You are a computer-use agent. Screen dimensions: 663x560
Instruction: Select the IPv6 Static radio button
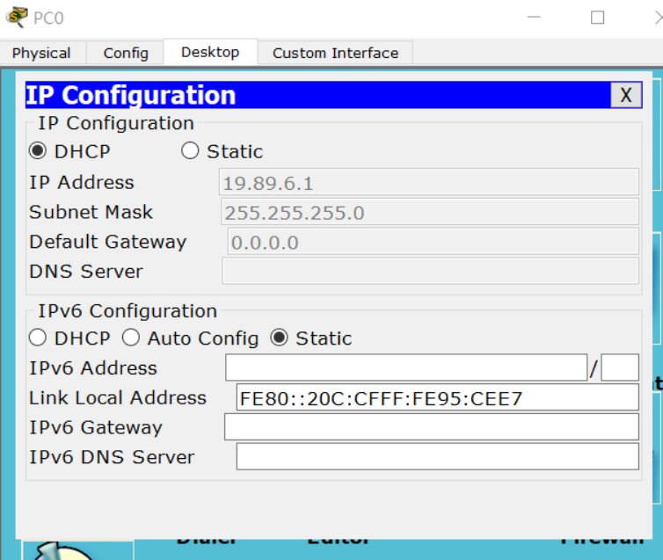tap(279, 338)
